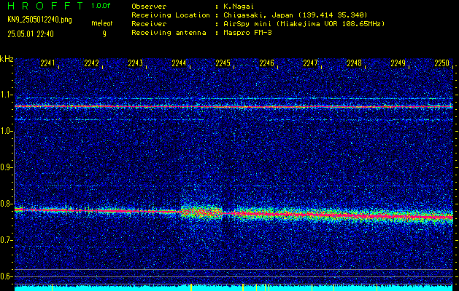The image size is (459, 291).
Task: Click the Receiving antenna label
Action: click(x=169, y=33)
